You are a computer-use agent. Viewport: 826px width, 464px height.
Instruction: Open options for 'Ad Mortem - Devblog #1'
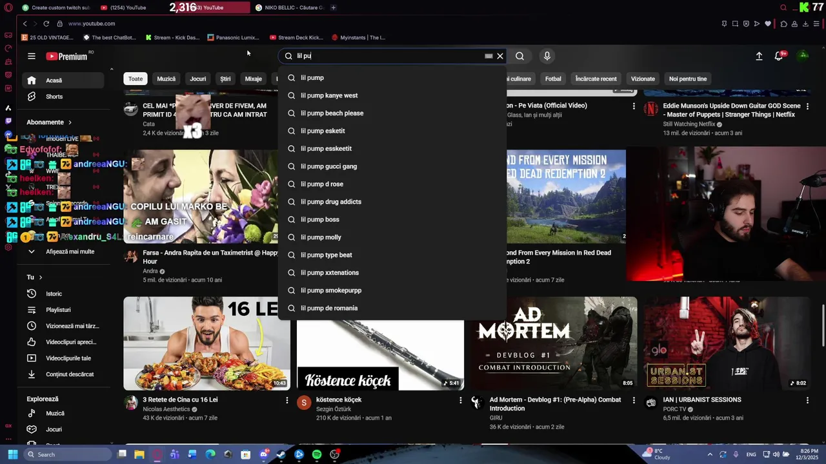click(634, 400)
